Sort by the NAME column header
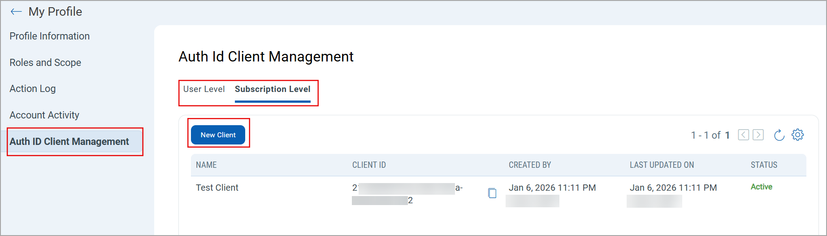827x236 pixels. pos(206,165)
